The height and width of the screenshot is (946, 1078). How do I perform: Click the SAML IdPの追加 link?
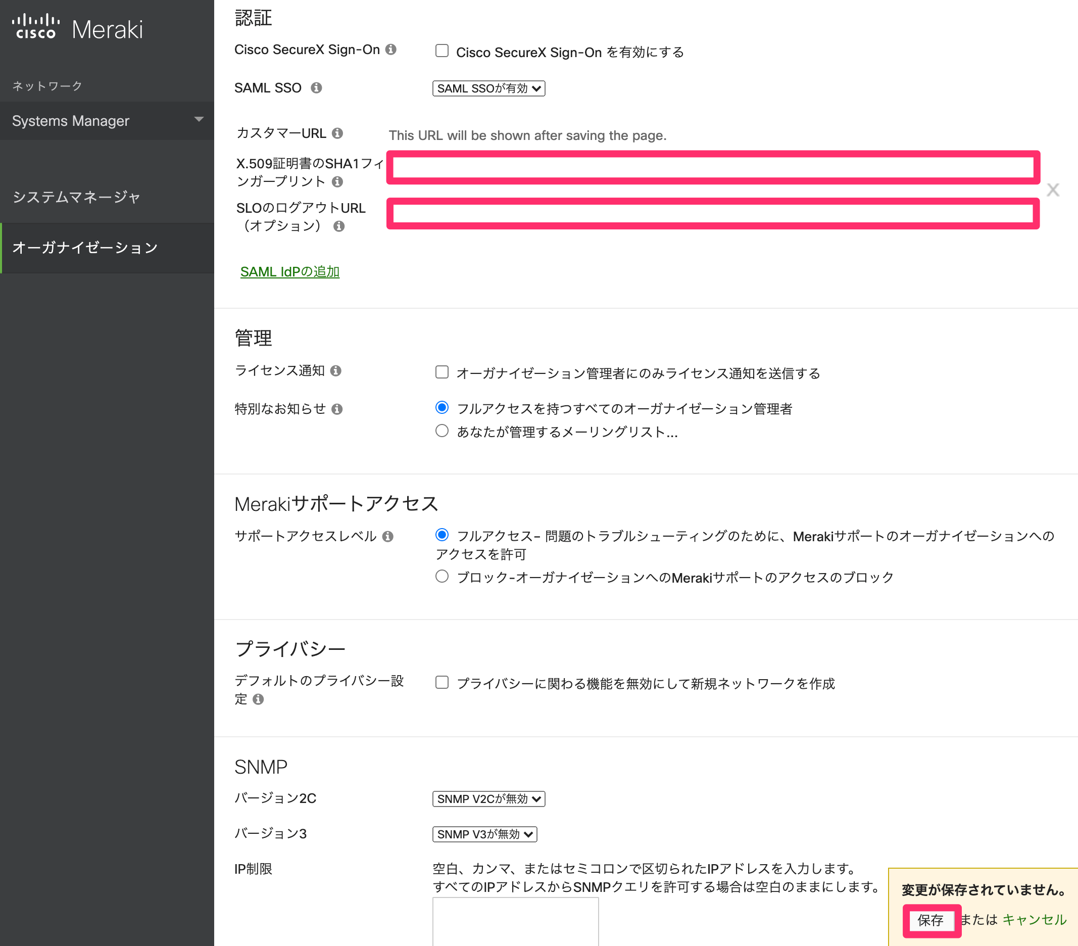[x=290, y=272]
